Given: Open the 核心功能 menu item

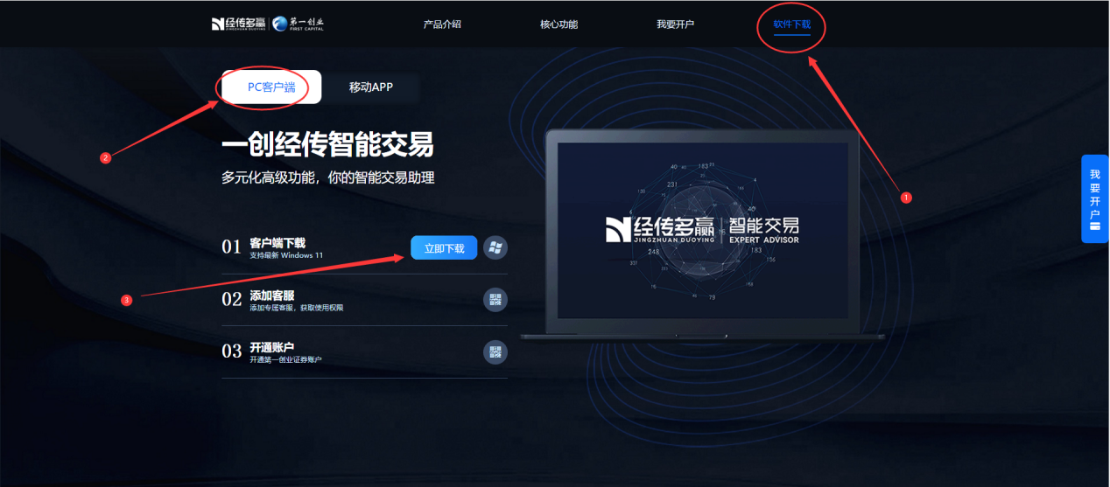Looking at the screenshot, I should [x=559, y=24].
